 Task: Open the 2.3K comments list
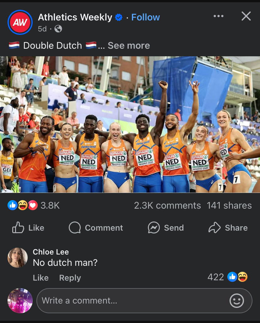[x=167, y=205]
